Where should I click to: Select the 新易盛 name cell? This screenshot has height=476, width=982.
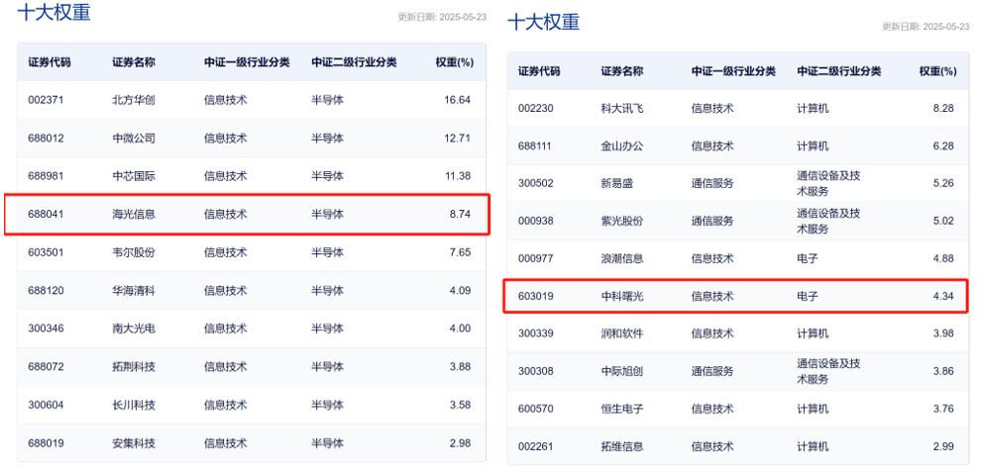(617, 183)
